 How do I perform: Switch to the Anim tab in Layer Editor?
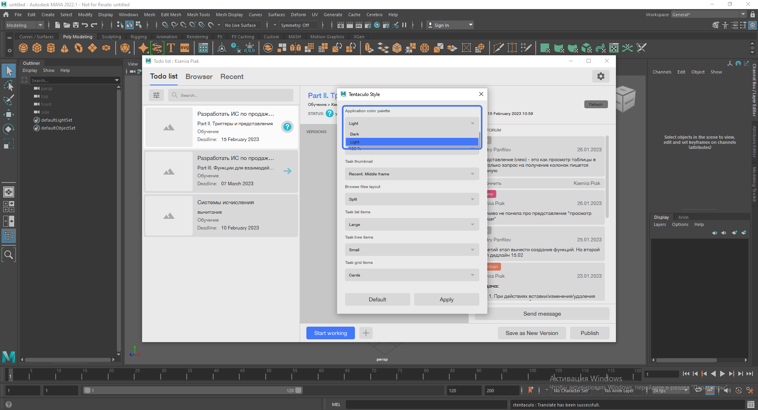[683, 217]
